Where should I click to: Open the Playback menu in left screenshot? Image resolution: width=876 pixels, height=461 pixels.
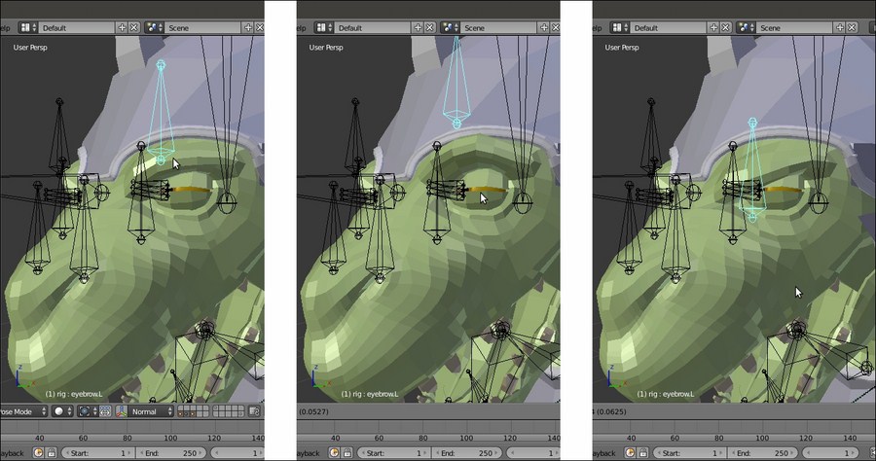[12, 453]
